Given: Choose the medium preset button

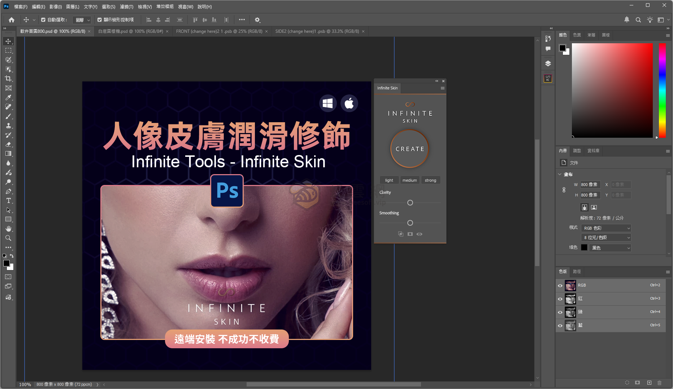Looking at the screenshot, I should 409,180.
